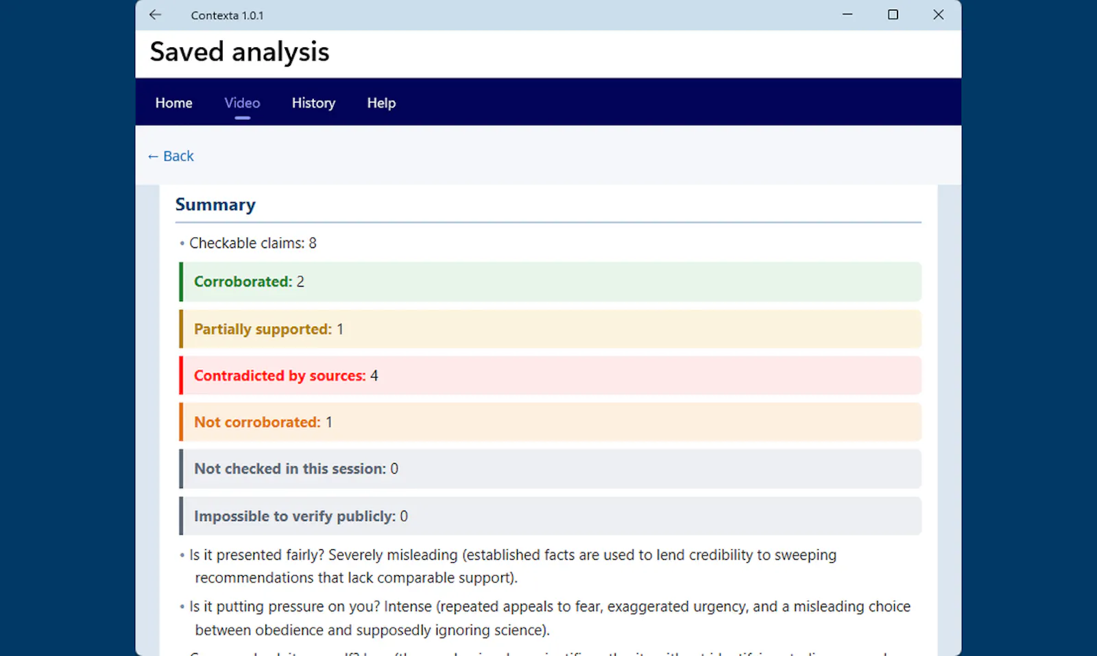The height and width of the screenshot is (656, 1097).
Task: Click the 'Contradicted by sources: 4' row
Action: [550, 376]
